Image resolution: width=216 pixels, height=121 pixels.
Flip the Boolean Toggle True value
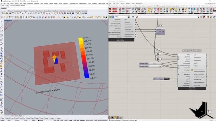pos(166,79)
